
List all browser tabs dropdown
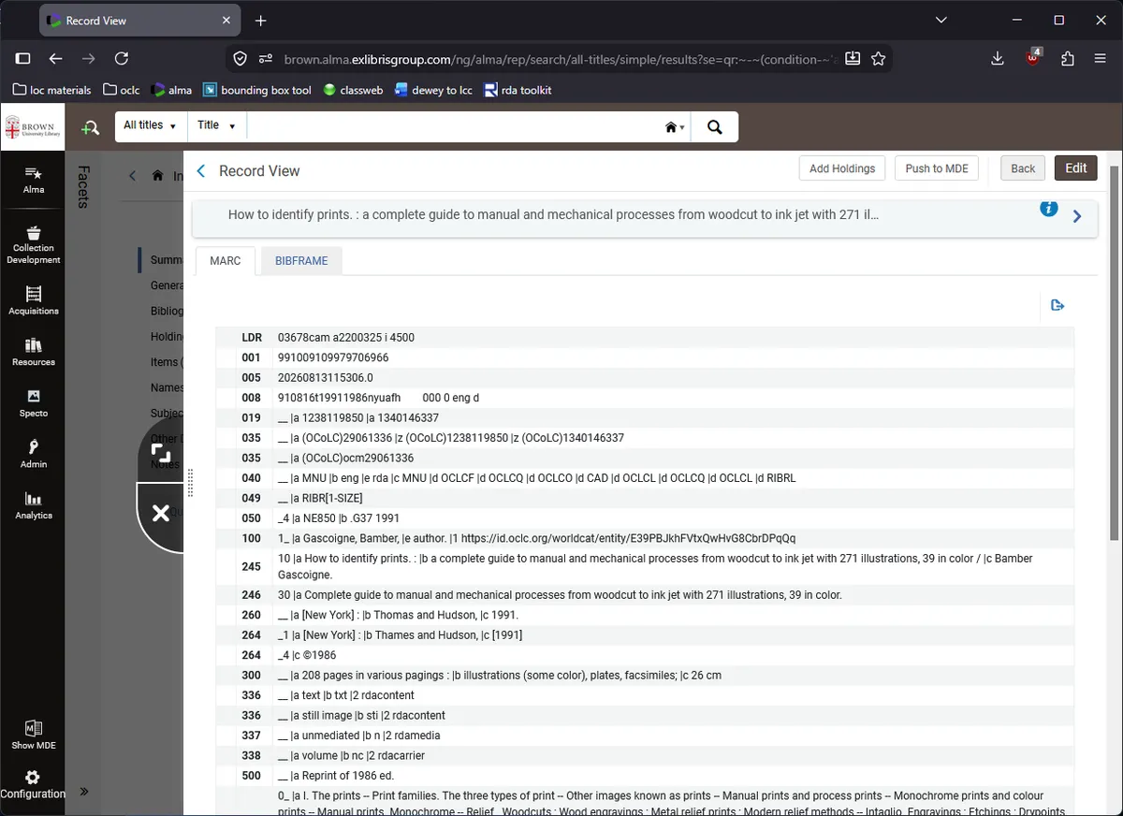coord(941,20)
